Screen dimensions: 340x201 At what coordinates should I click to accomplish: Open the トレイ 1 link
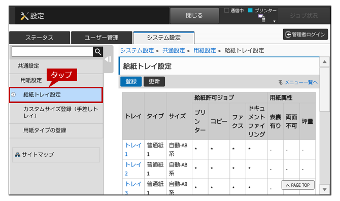coord(133,150)
